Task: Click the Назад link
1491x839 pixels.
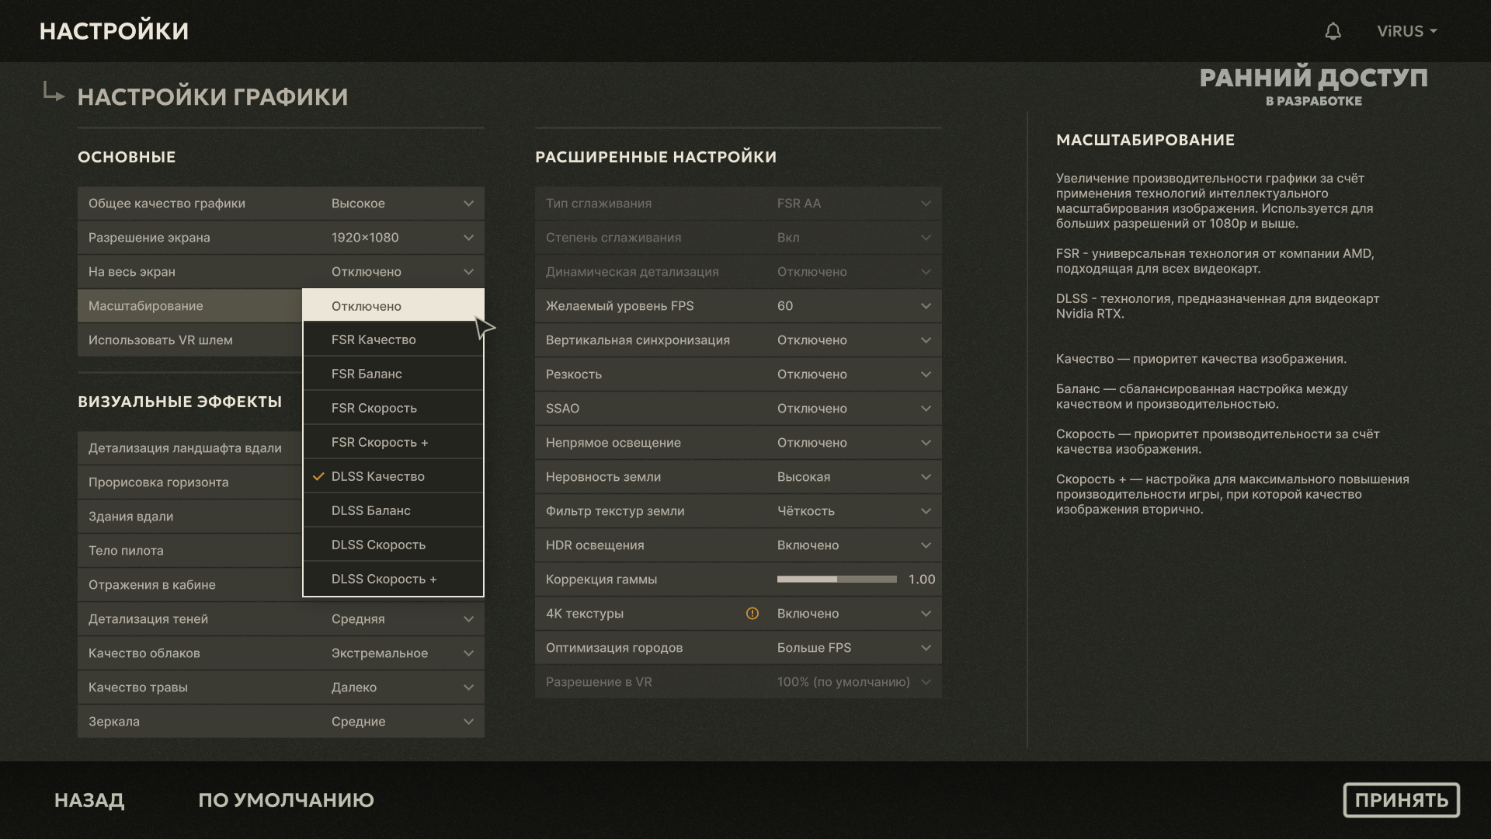Action: [x=89, y=800]
